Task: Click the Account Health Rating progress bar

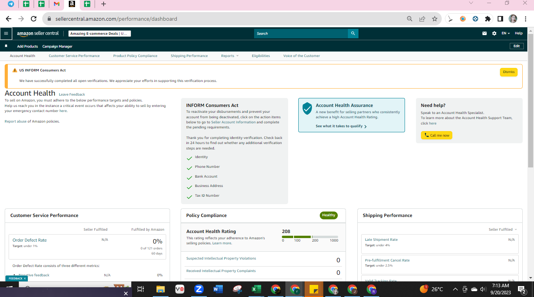Action: tap(310, 237)
